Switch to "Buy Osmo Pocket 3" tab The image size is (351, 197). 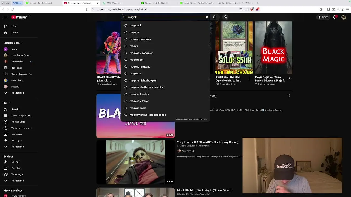coord(235,3)
